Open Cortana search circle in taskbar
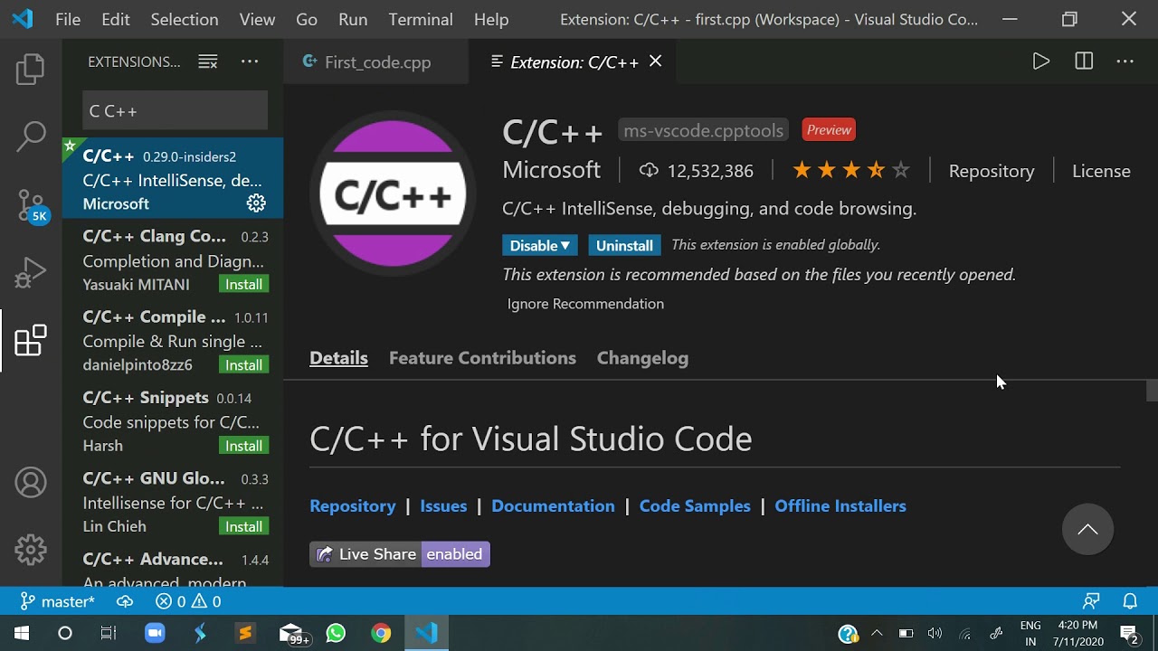1158x651 pixels. coord(65,634)
